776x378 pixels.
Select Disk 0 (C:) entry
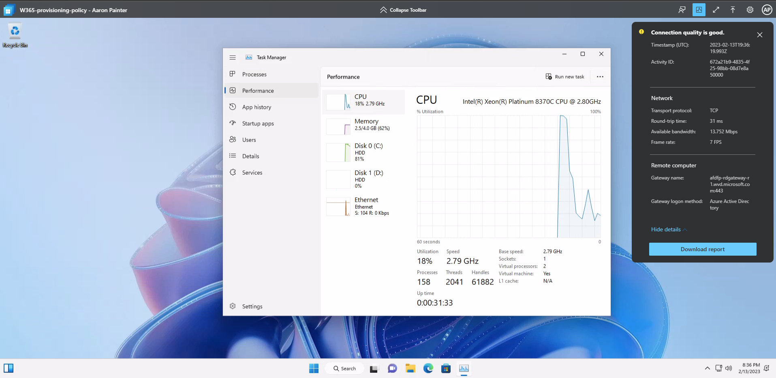tap(363, 152)
